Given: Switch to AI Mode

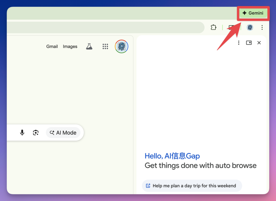Looking at the screenshot, I should click(x=63, y=133).
